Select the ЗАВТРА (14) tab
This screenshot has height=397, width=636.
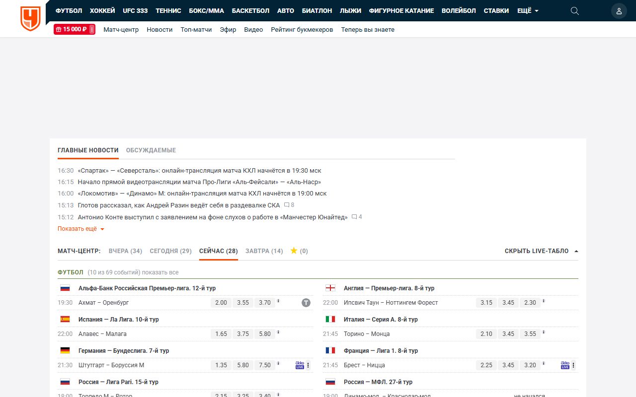pyautogui.click(x=264, y=251)
